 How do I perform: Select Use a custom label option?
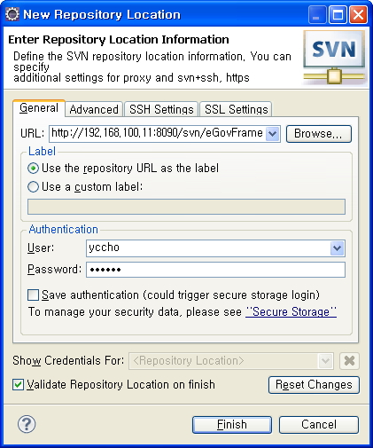tap(33, 187)
